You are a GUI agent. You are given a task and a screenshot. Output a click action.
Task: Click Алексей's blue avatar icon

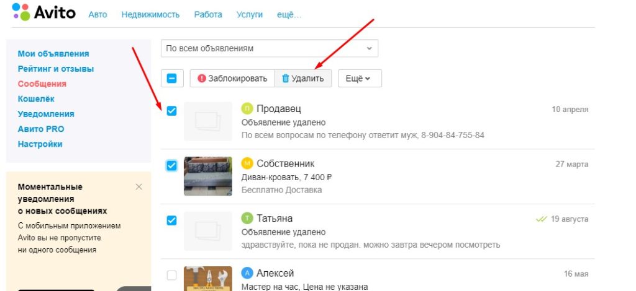(x=247, y=273)
